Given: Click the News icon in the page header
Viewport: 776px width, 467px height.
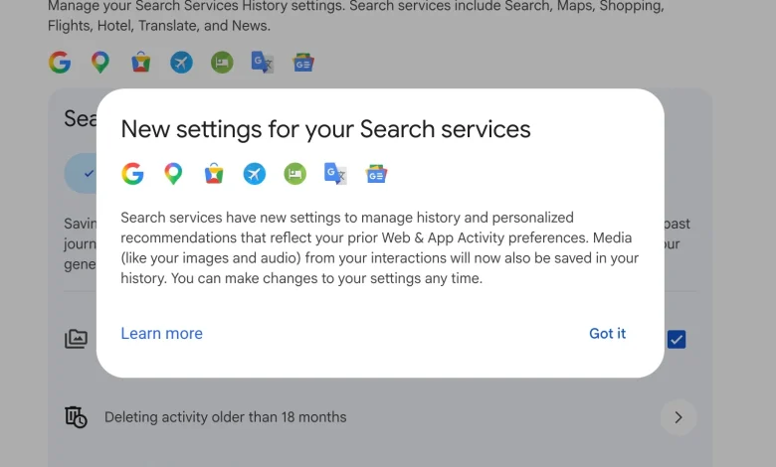Looking at the screenshot, I should point(302,63).
